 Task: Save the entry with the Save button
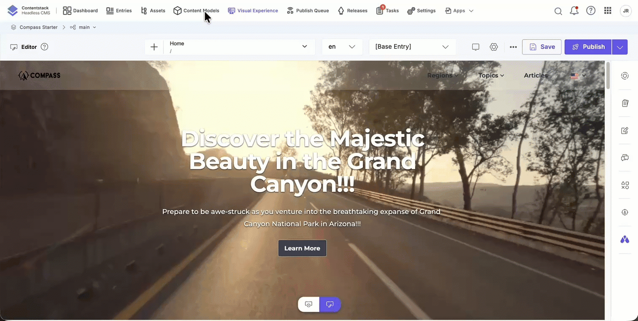click(x=542, y=47)
